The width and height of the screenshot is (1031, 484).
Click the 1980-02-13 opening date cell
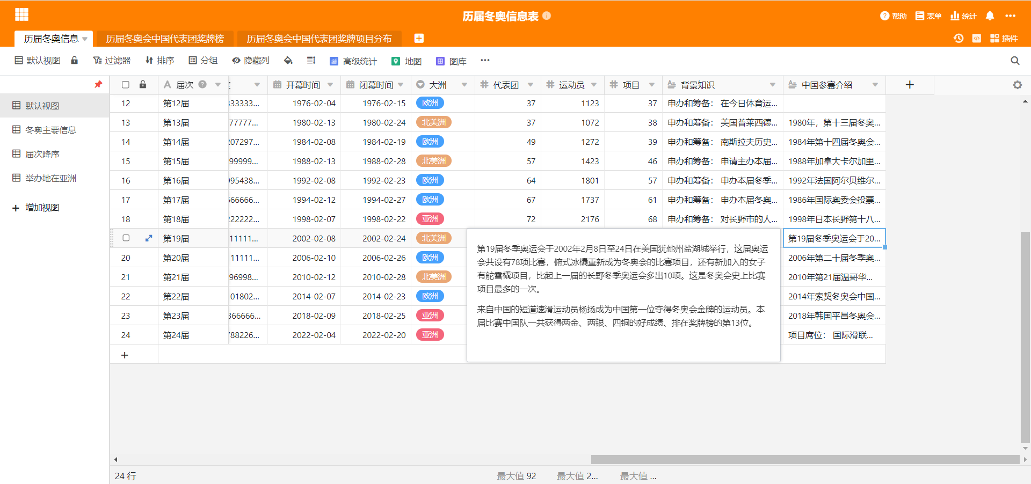(x=304, y=122)
